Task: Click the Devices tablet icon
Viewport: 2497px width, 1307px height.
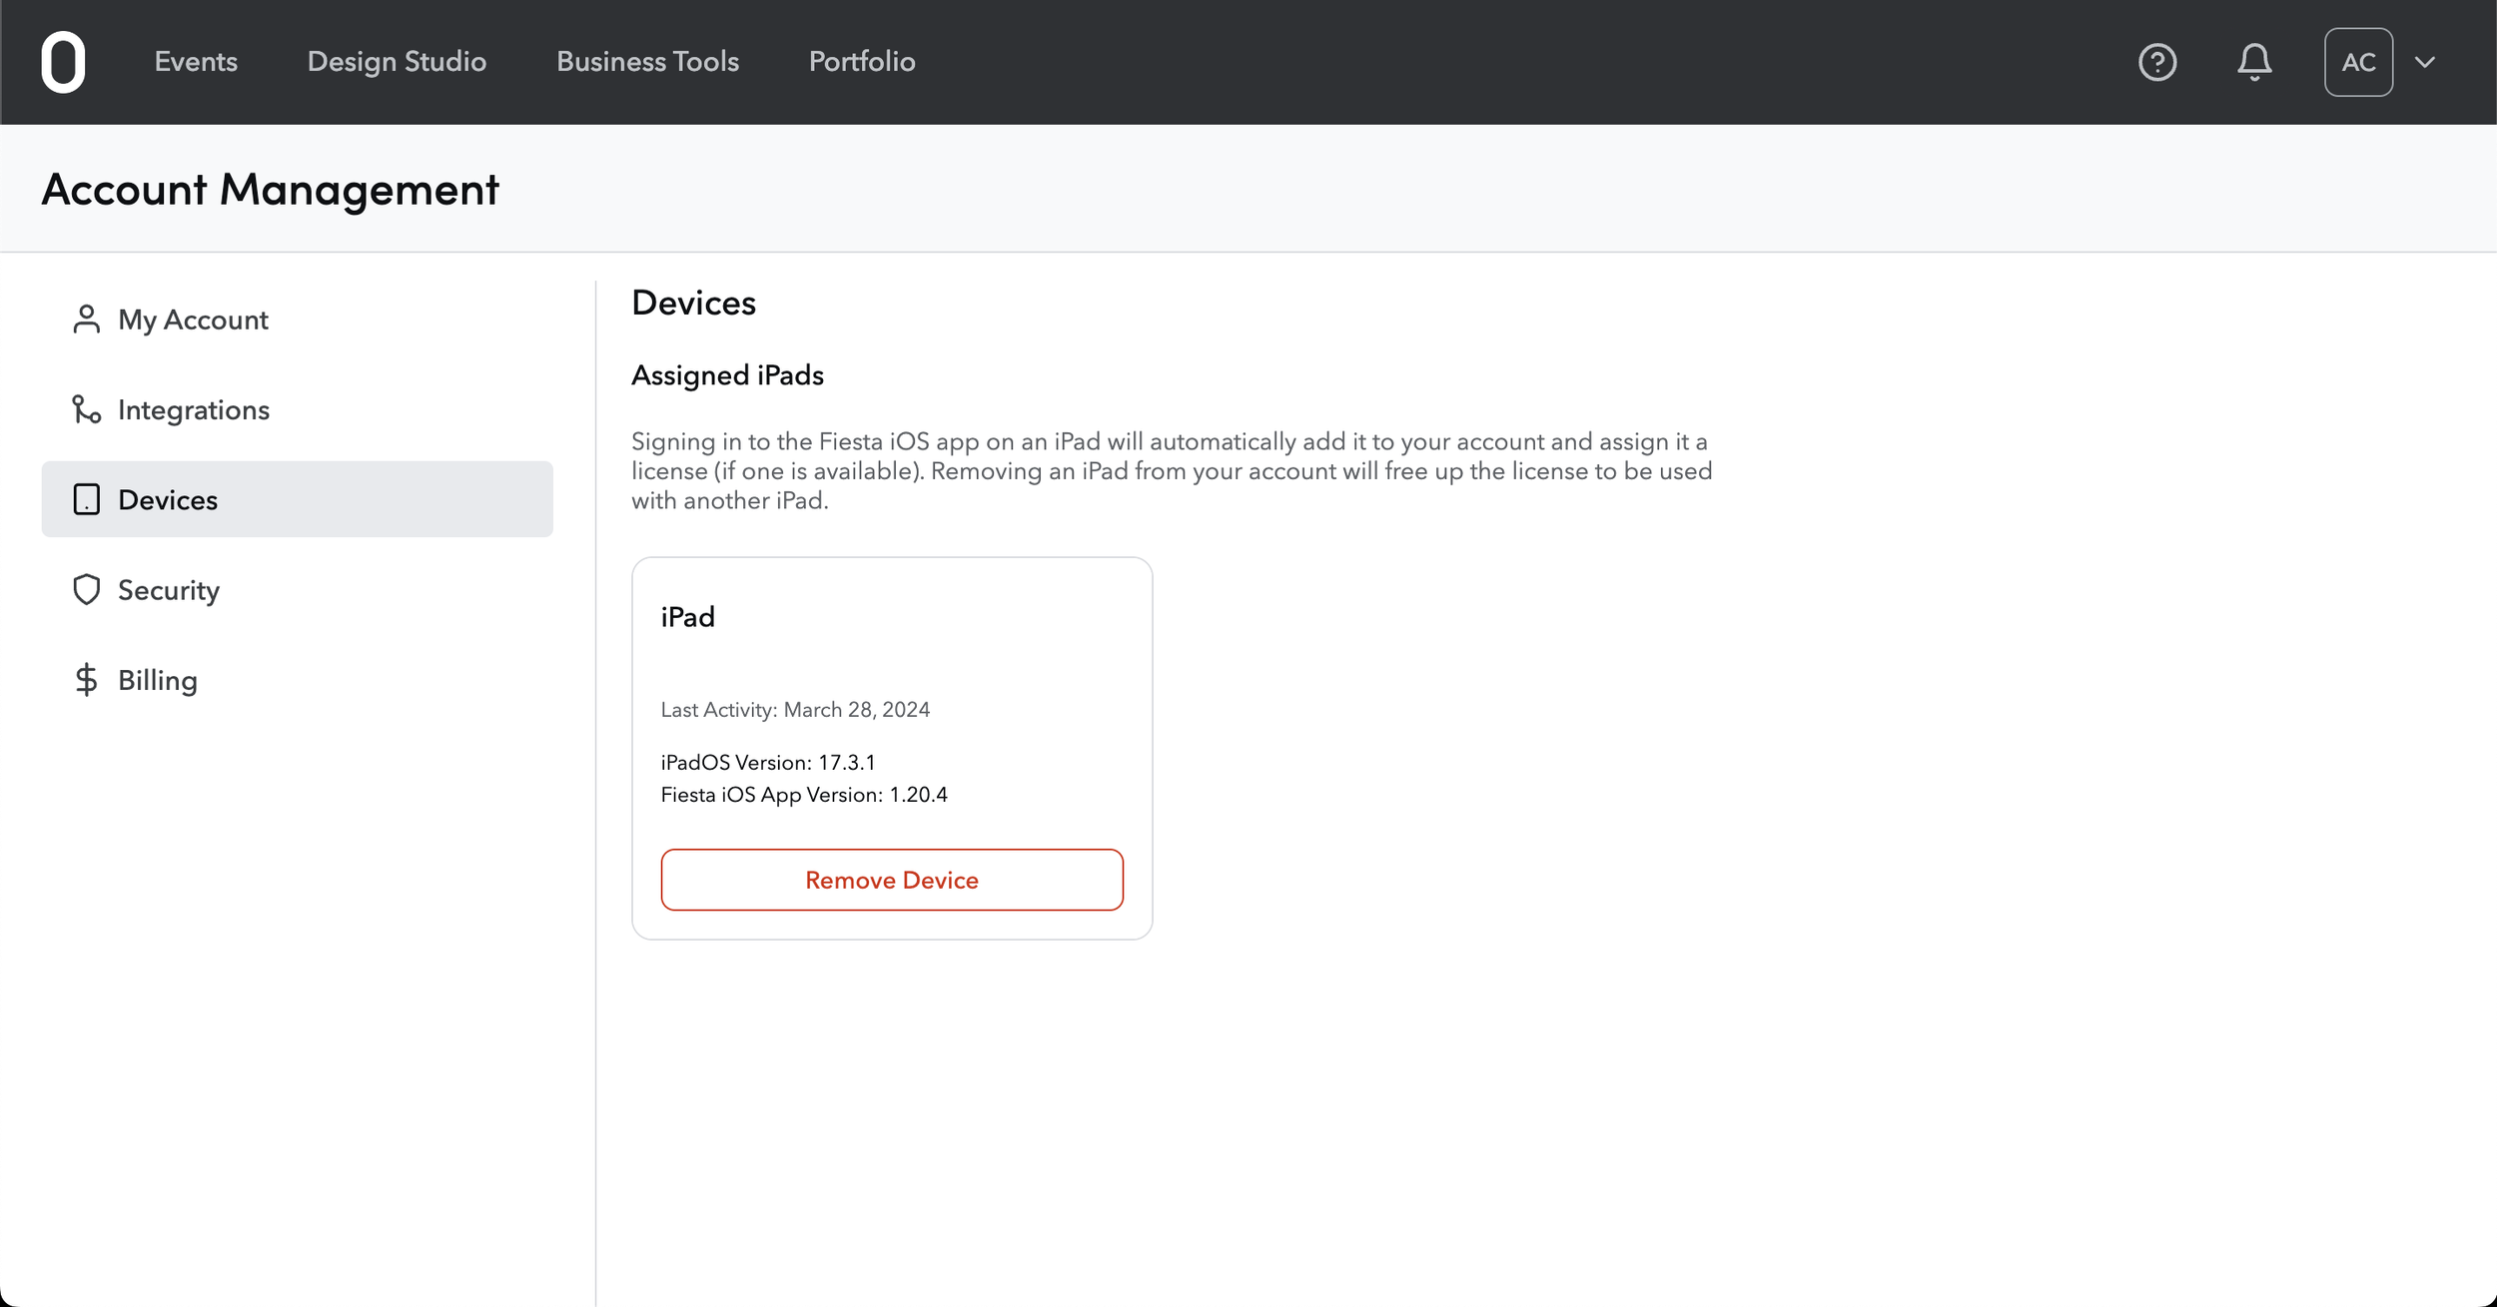Action: (x=87, y=499)
